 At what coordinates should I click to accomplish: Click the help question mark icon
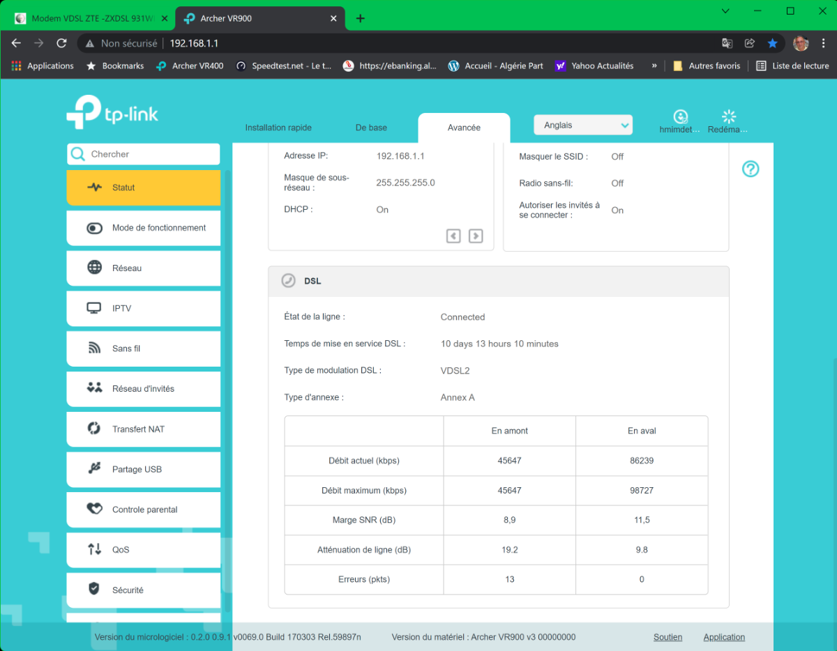pyautogui.click(x=750, y=169)
